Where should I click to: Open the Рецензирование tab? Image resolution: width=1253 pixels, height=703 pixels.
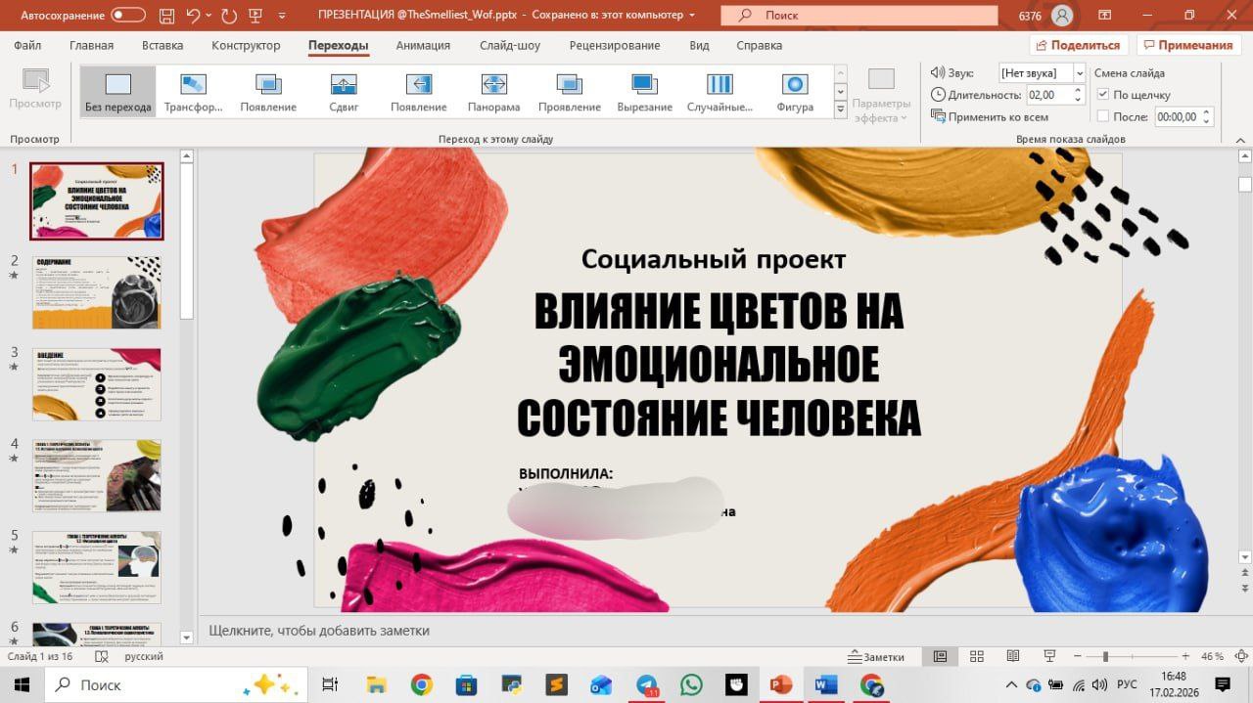click(x=615, y=45)
